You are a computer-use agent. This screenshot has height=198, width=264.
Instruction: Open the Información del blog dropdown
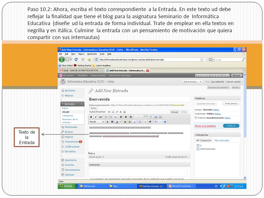(120, 75)
